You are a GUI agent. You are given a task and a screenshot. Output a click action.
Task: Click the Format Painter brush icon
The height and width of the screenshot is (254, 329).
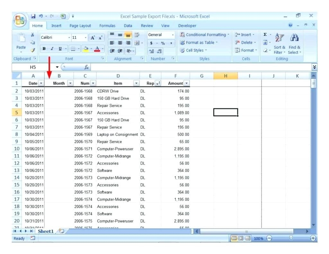coord(32,50)
